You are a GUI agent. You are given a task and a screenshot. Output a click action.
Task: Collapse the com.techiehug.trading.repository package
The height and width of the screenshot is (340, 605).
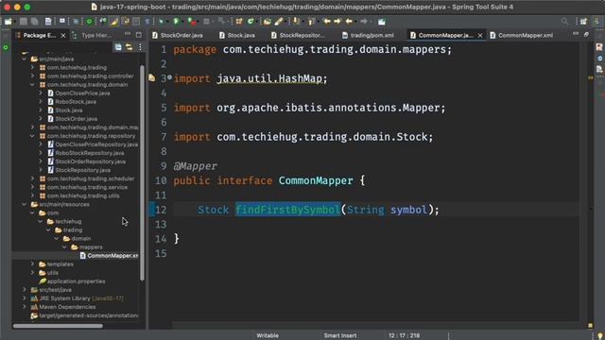click(32, 136)
